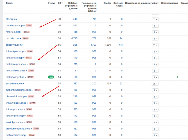Open tntcode.com domain link

[13, 39]
